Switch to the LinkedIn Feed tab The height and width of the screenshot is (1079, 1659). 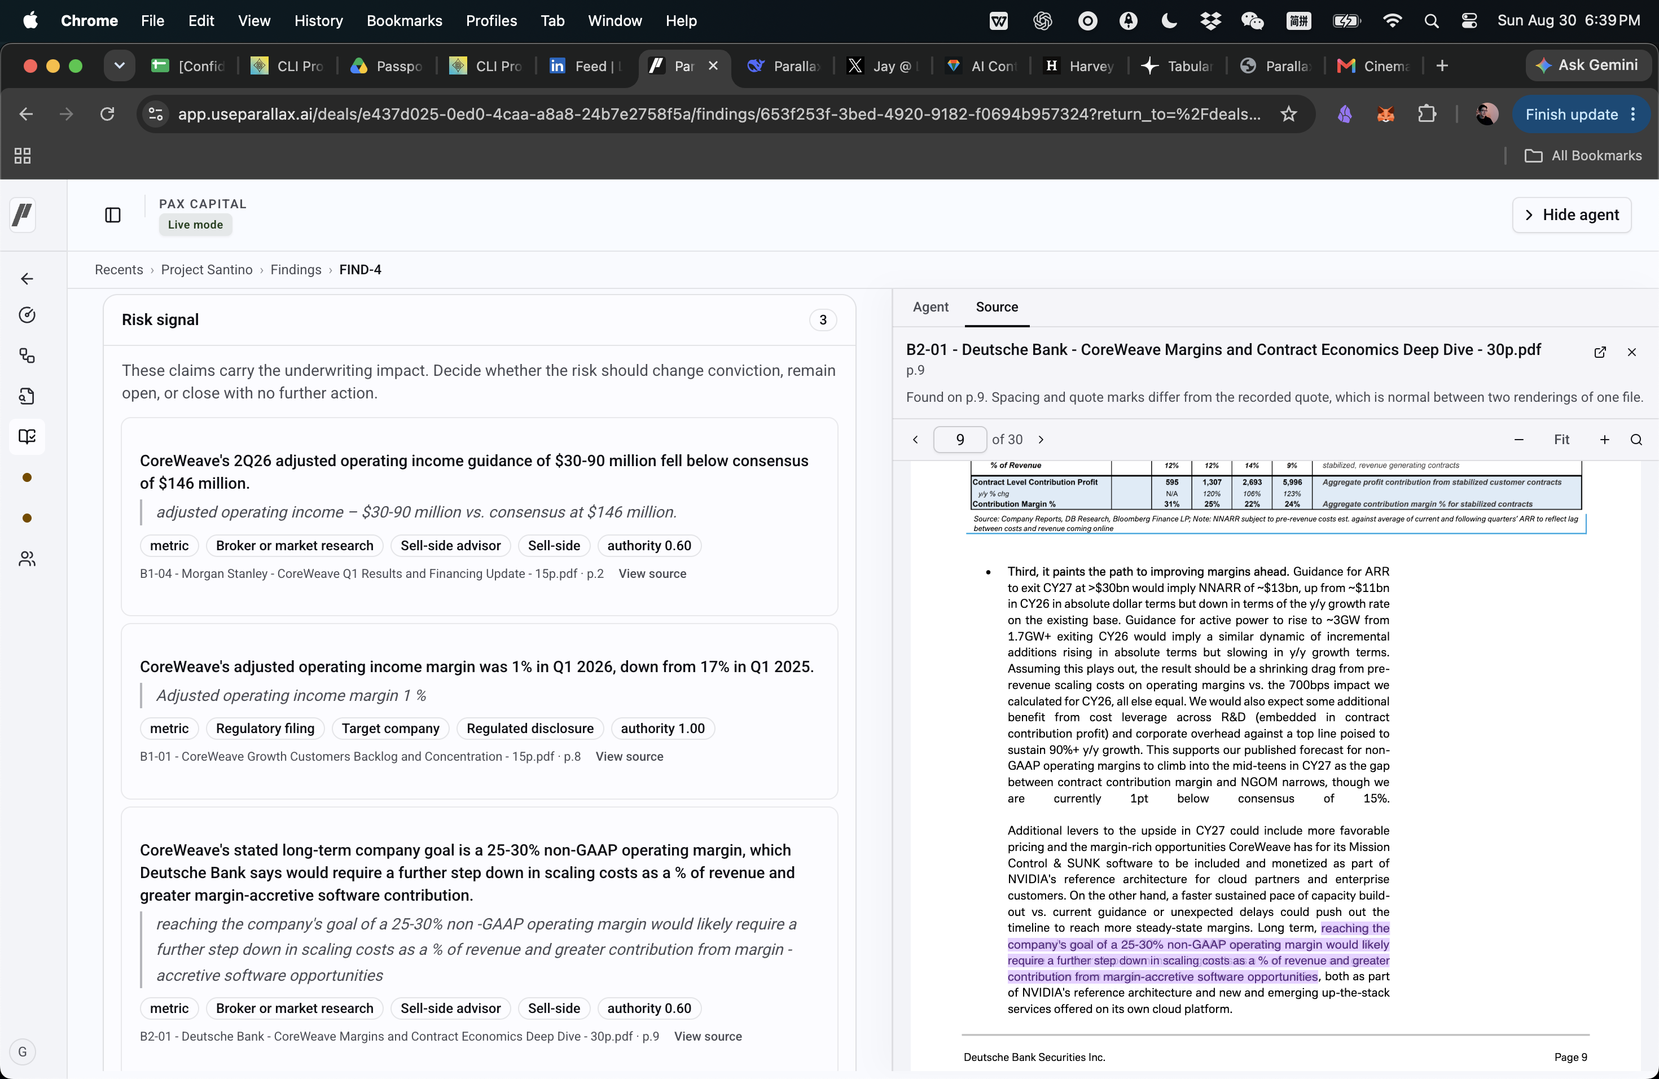pos(585,65)
